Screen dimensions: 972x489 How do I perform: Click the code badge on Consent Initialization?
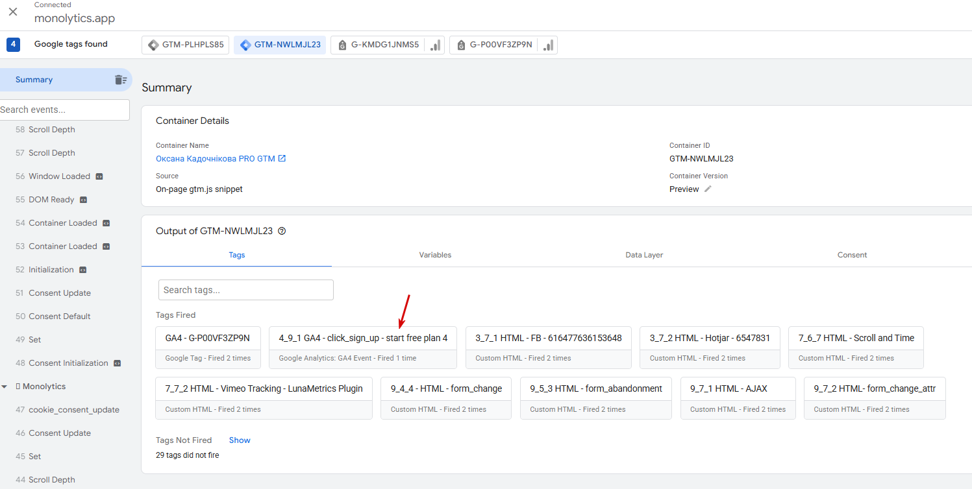[117, 363]
